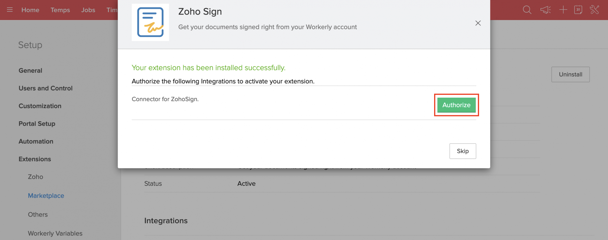Open the announcements megaphone icon
Screen dimensions: 608x240
[545, 10]
